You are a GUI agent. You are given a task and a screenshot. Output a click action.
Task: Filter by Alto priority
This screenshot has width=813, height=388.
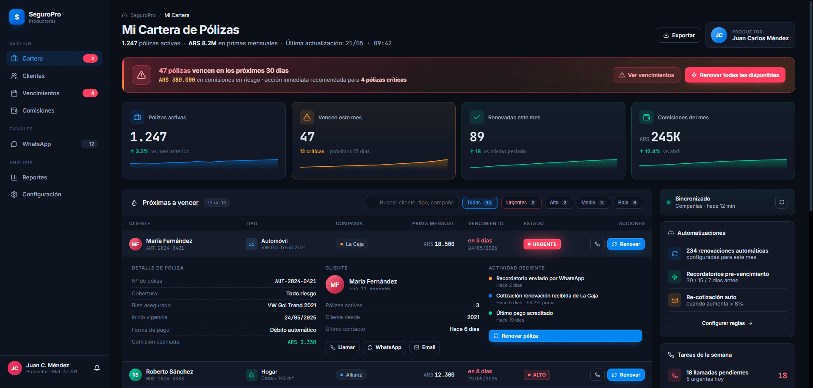[559, 203]
